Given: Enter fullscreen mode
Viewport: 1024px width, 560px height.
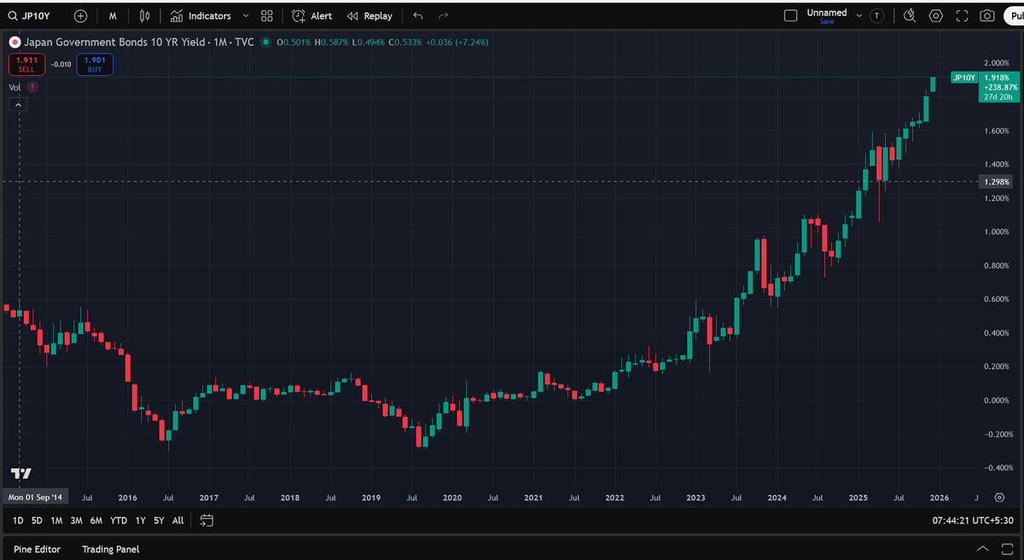Looking at the screenshot, I should pos(962,15).
